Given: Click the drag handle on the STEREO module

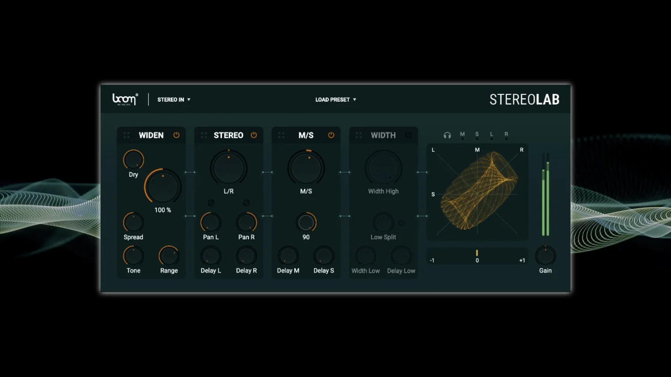Looking at the screenshot, I should [x=204, y=135].
